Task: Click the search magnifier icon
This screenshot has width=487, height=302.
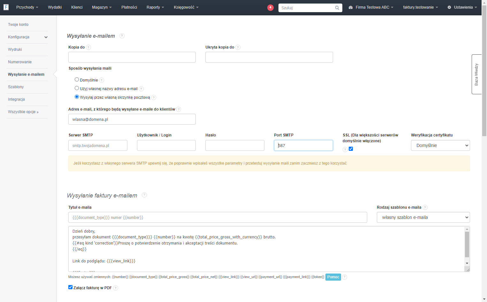Action: [x=337, y=8]
